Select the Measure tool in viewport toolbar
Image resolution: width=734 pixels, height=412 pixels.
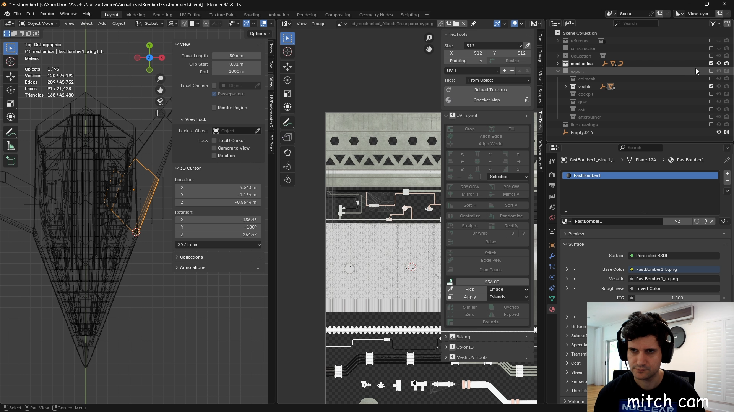11,146
